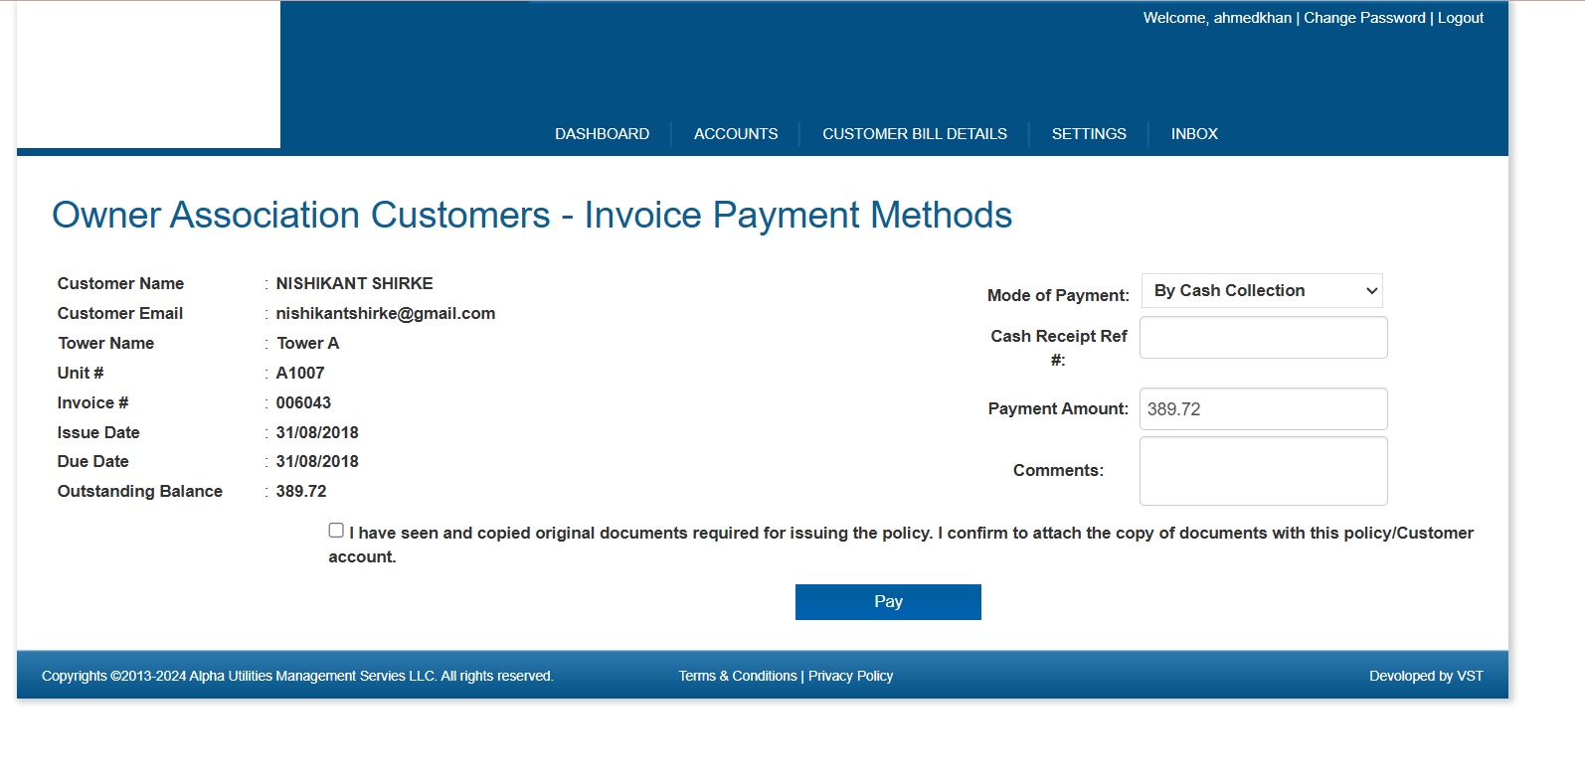Switch to the Inbox section
The width and height of the screenshot is (1585, 783).
coord(1193,134)
